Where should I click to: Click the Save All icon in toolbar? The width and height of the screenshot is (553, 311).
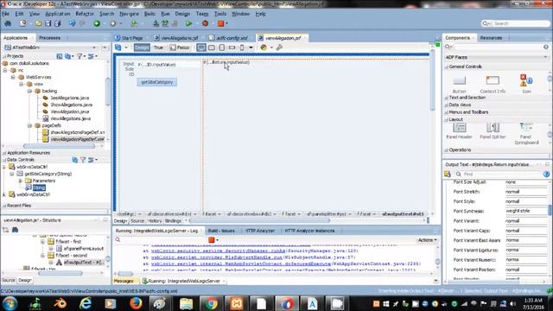pyautogui.click(x=58, y=23)
